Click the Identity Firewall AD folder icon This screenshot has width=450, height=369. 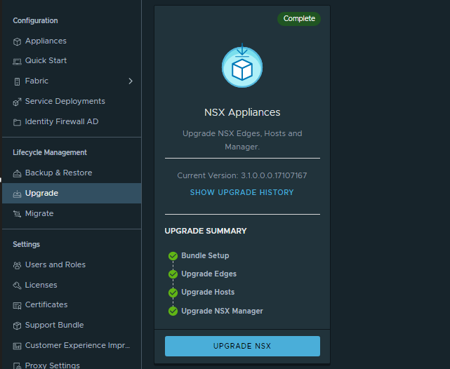coord(17,123)
